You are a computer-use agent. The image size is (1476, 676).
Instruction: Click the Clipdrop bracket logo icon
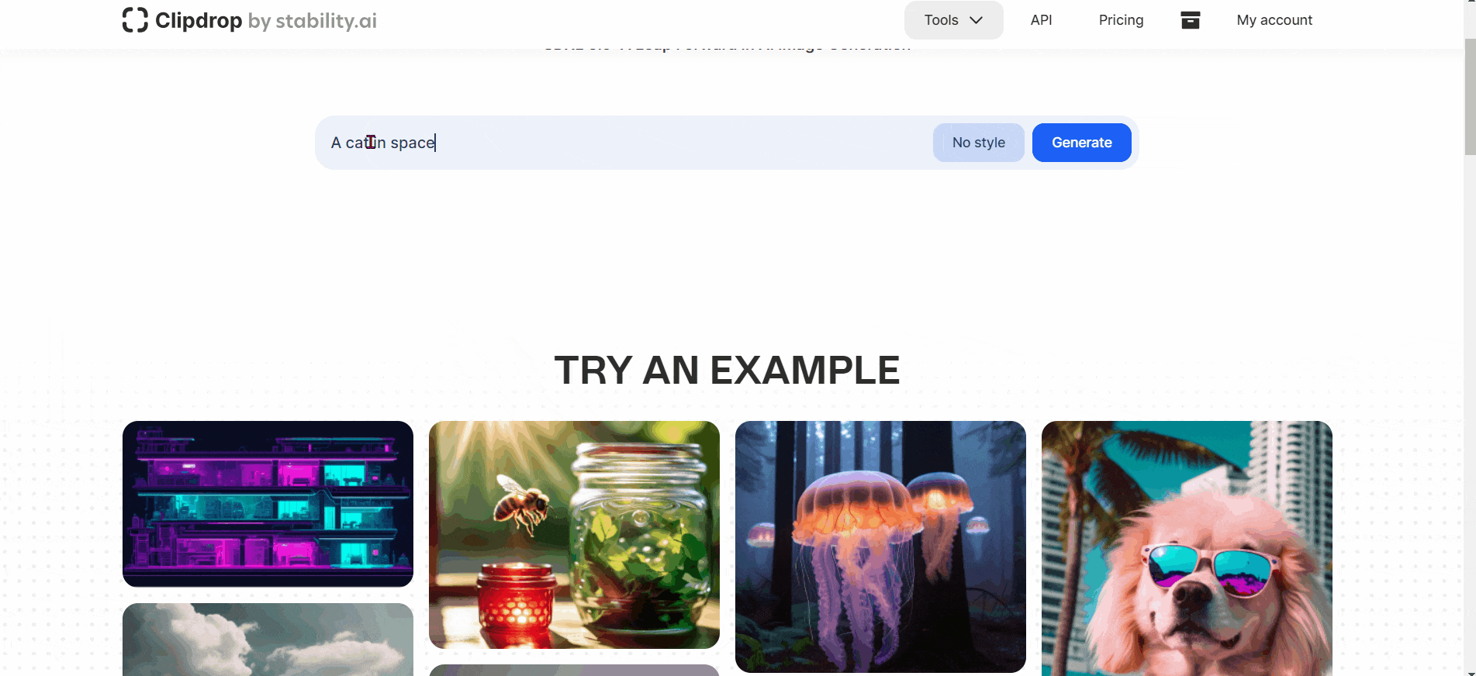135,20
